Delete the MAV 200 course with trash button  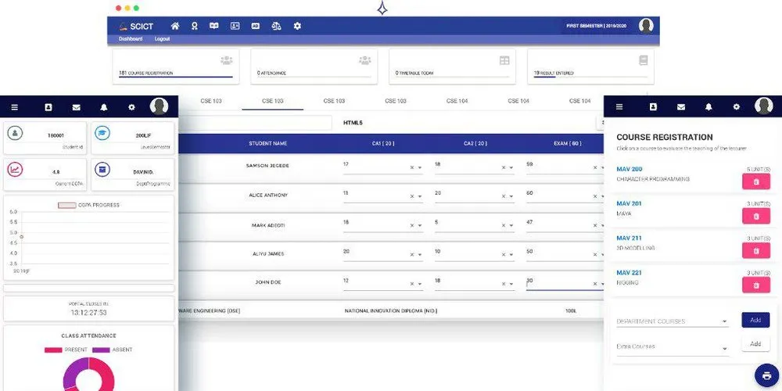pyautogui.click(x=755, y=181)
